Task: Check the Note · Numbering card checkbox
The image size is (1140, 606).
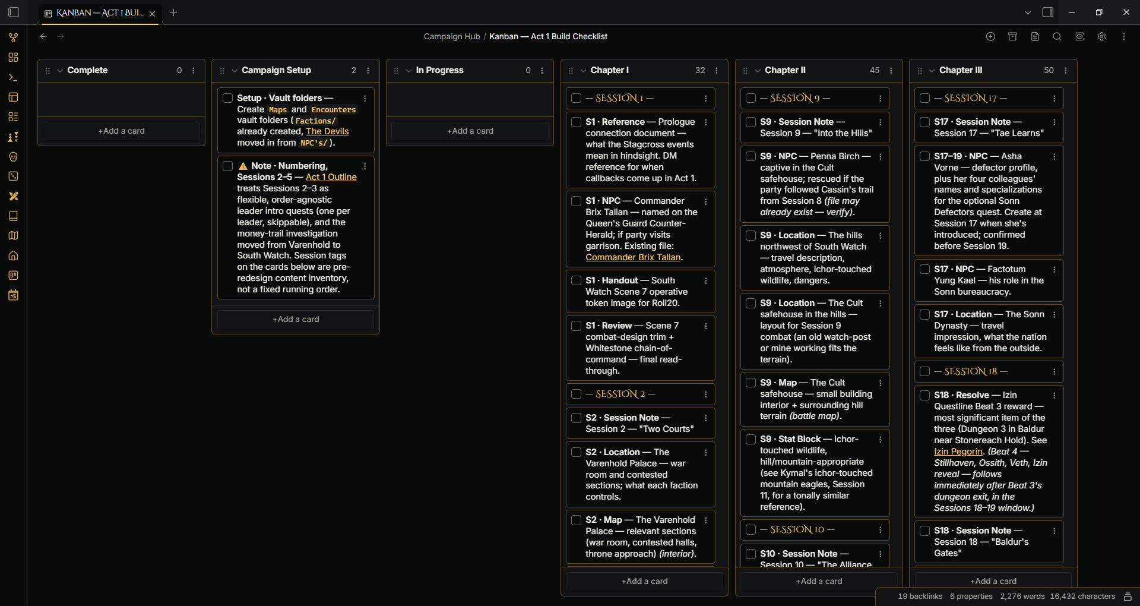Action: [227, 166]
